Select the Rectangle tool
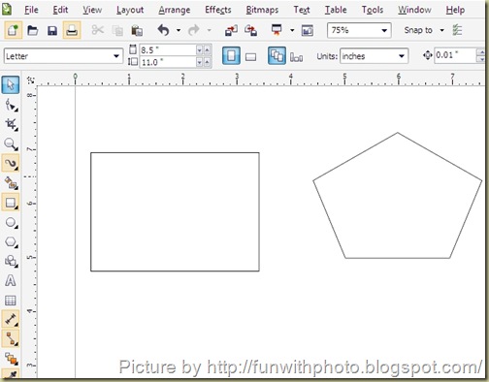The width and height of the screenshot is (489, 382). [x=11, y=203]
